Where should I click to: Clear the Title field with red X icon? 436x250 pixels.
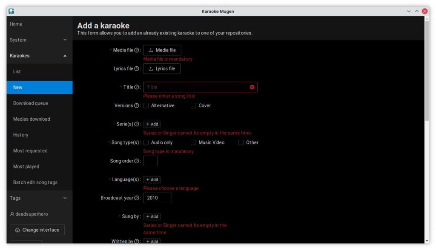(x=252, y=87)
